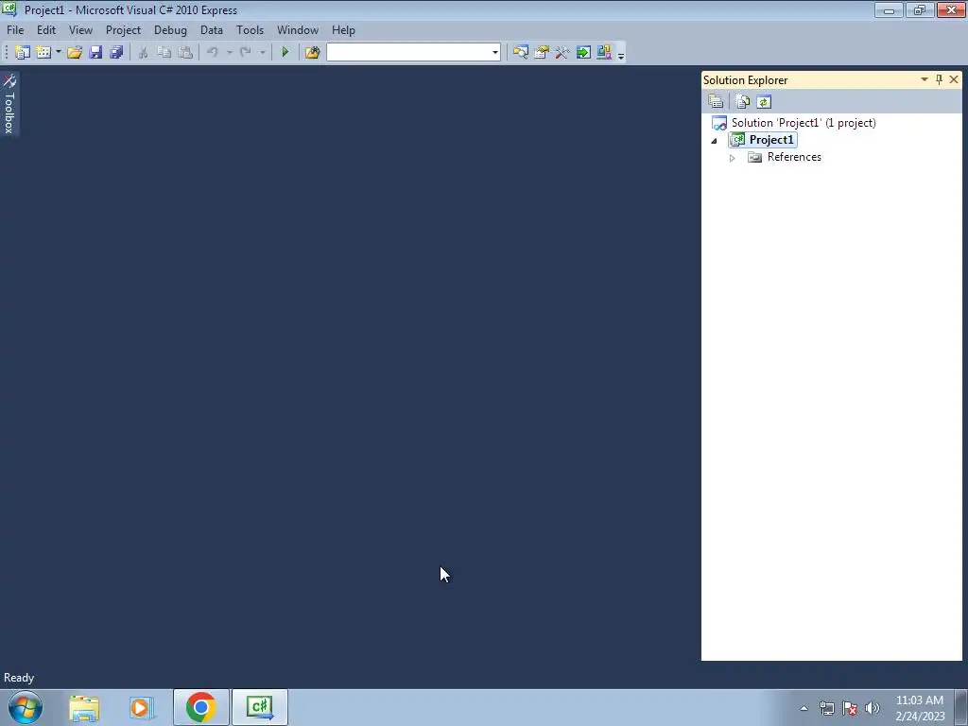Click the Cut scissors icon
Viewport: 968px width, 726px height.
tap(144, 53)
